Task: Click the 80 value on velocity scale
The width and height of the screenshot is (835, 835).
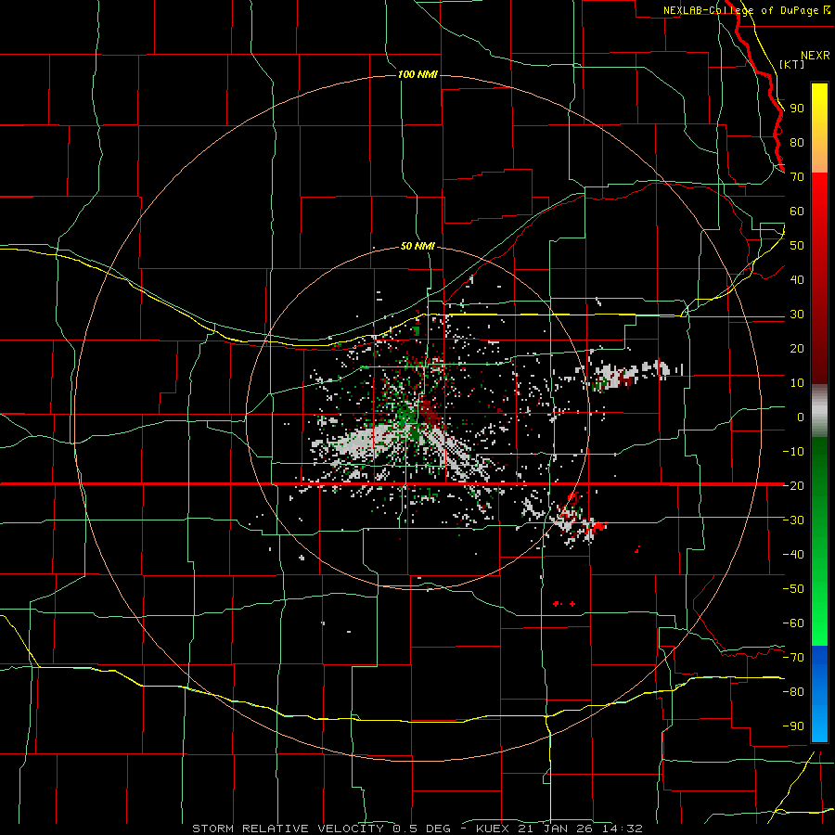Action: point(797,142)
